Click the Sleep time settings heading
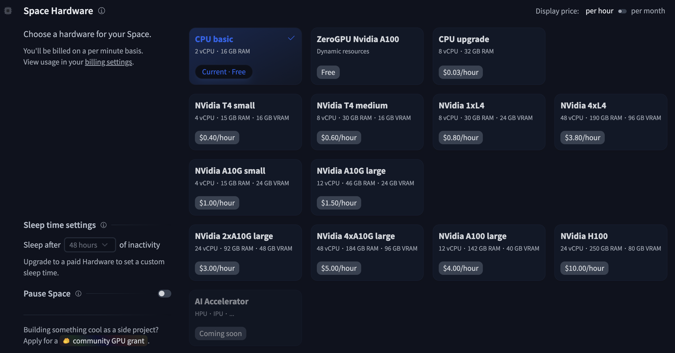675x353 pixels. pos(59,225)
